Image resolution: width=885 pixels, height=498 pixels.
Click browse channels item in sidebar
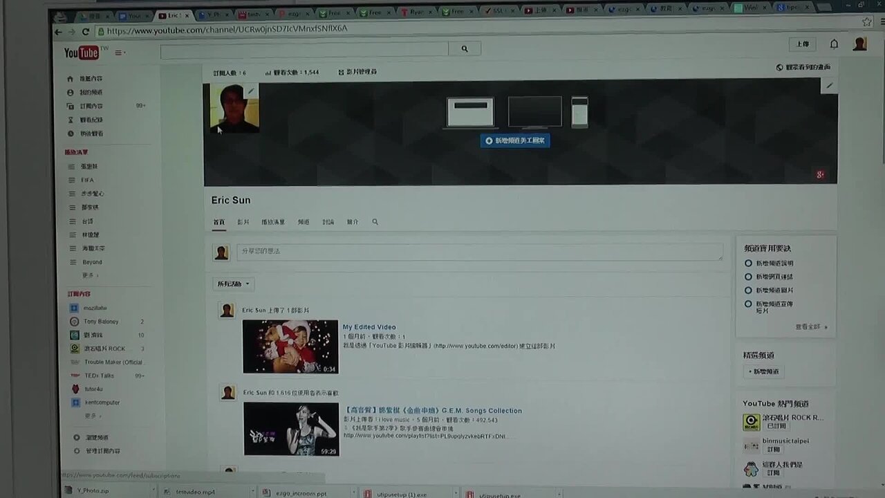tap(92, 438)
